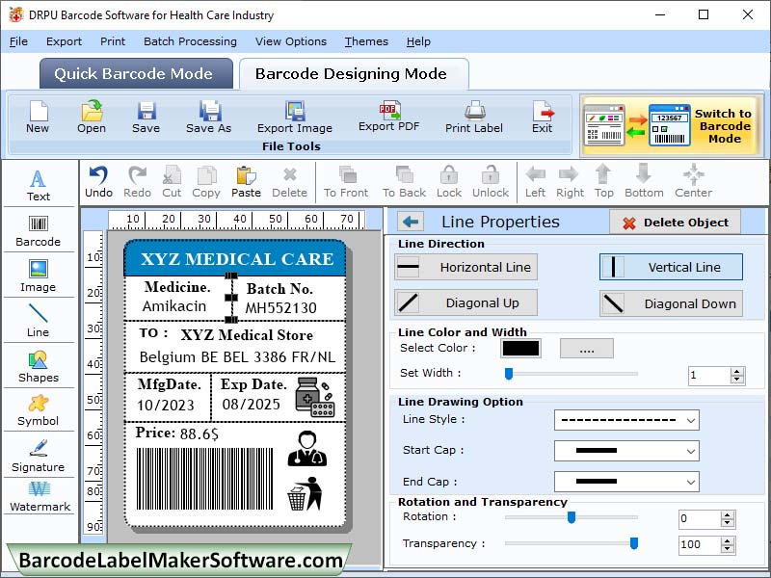Click the Delete toolbar icon
This screenshot has width=771, height=578.
pos(290,182)
